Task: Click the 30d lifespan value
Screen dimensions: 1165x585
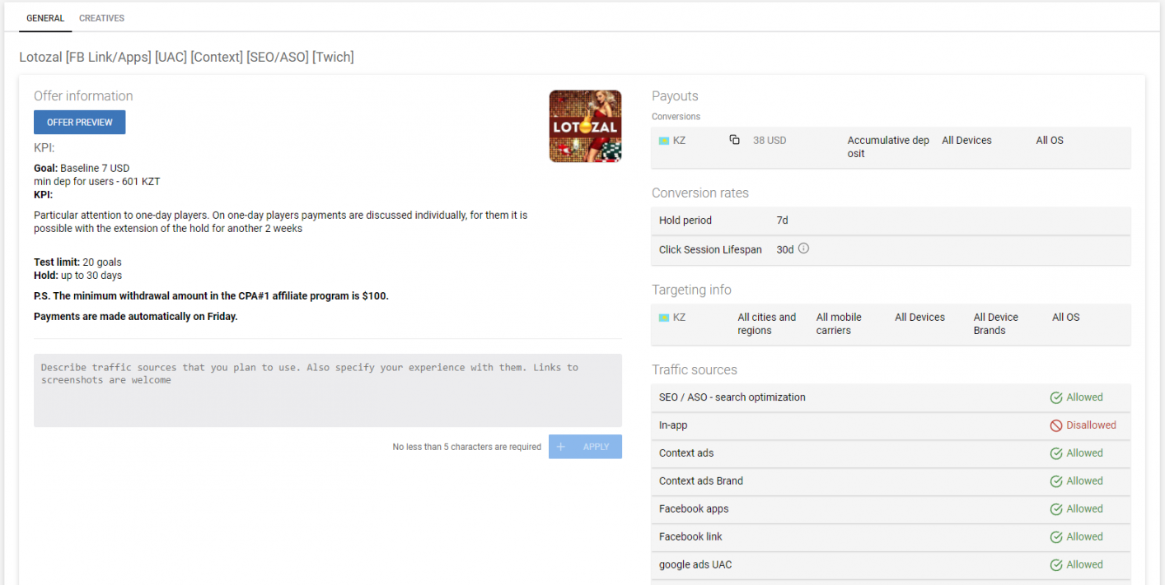Action: tap(784, 249)
